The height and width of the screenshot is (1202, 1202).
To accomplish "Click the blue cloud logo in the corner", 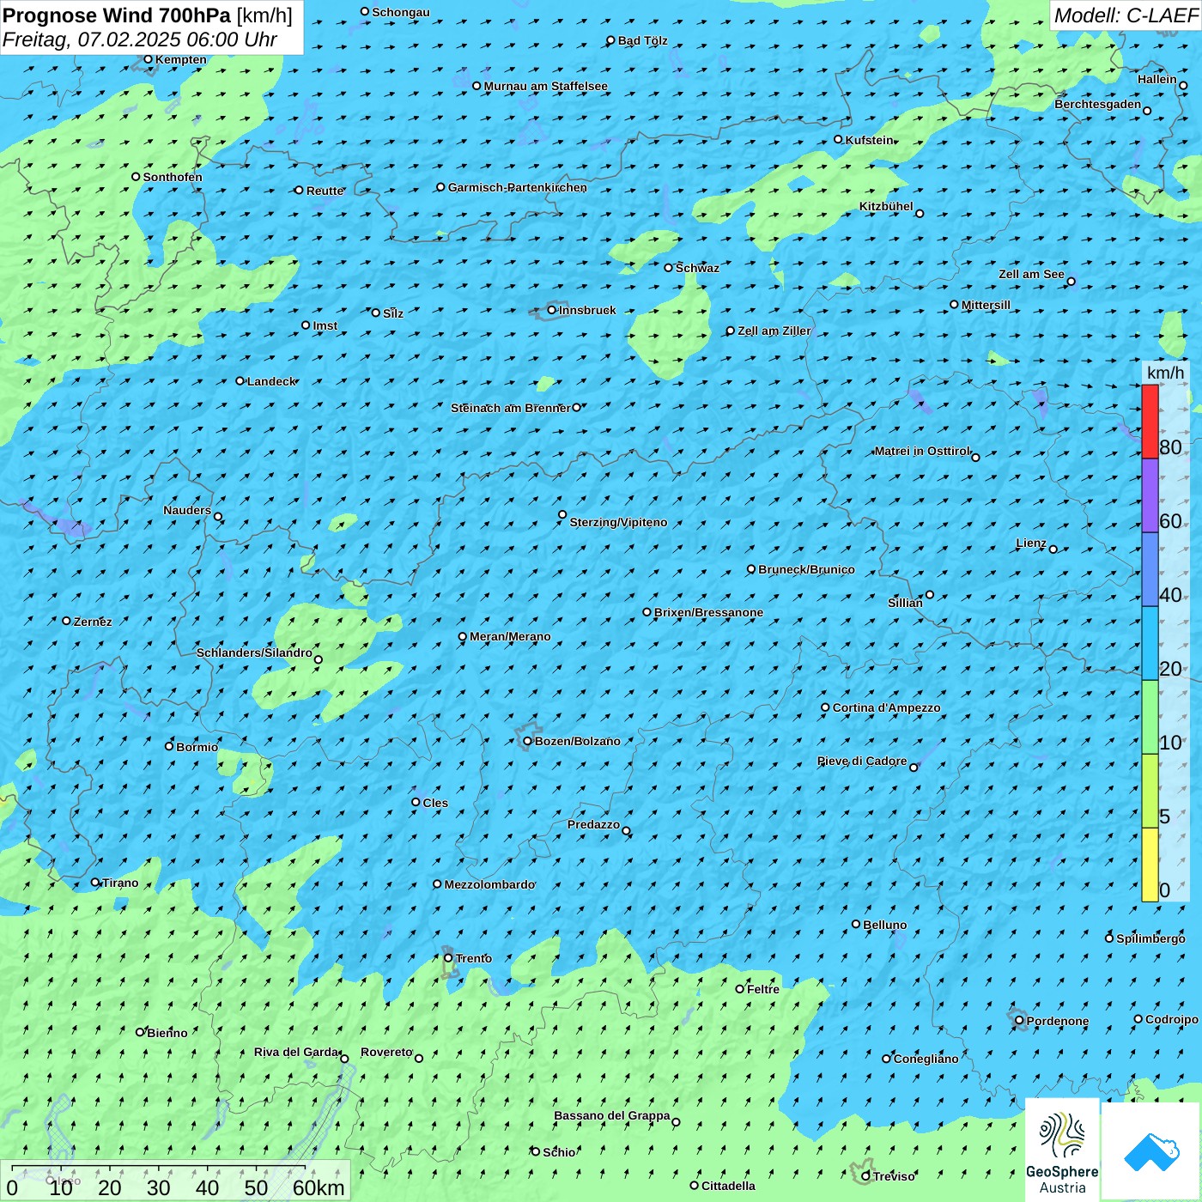I will tap(1151, 1151).
